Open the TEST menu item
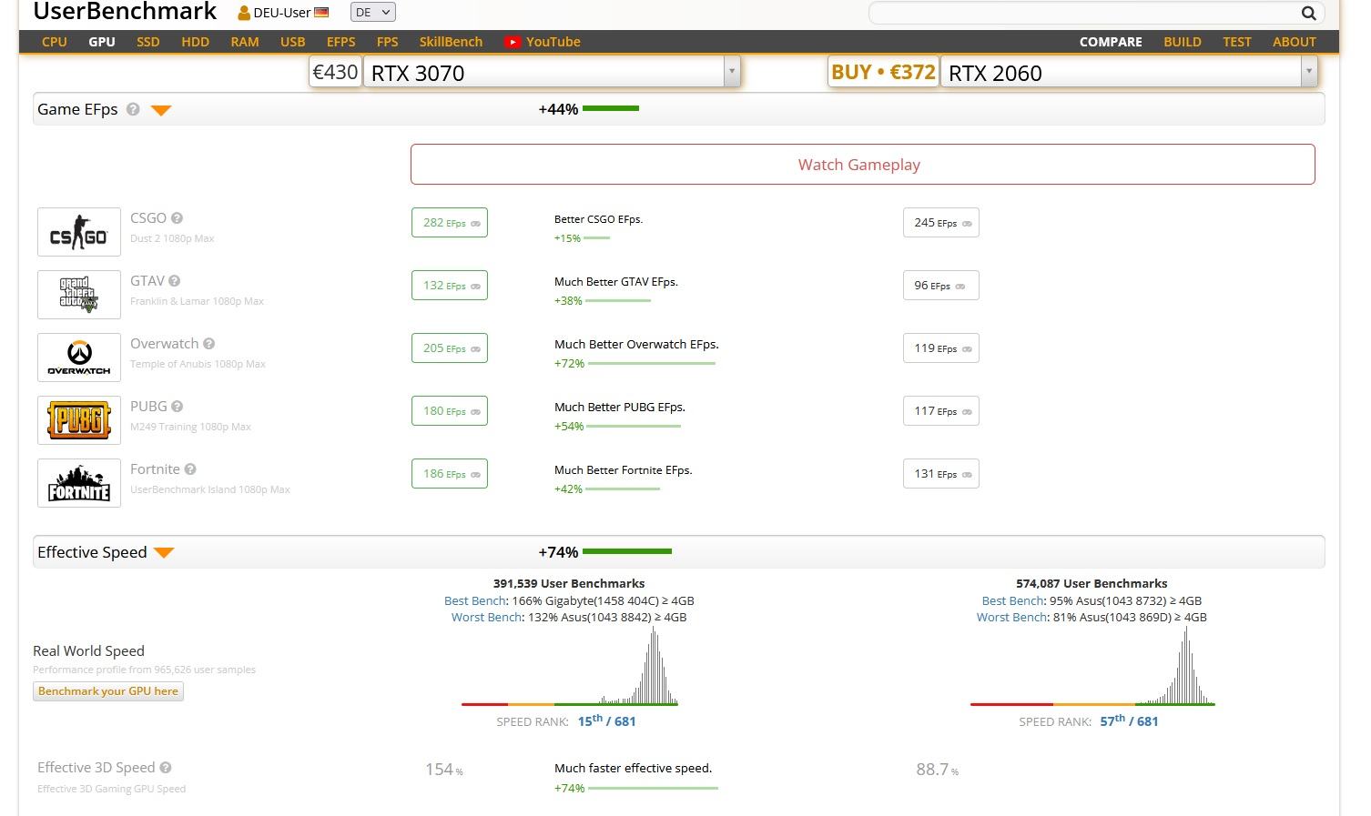1371x816 pixels. [1237, 42]
